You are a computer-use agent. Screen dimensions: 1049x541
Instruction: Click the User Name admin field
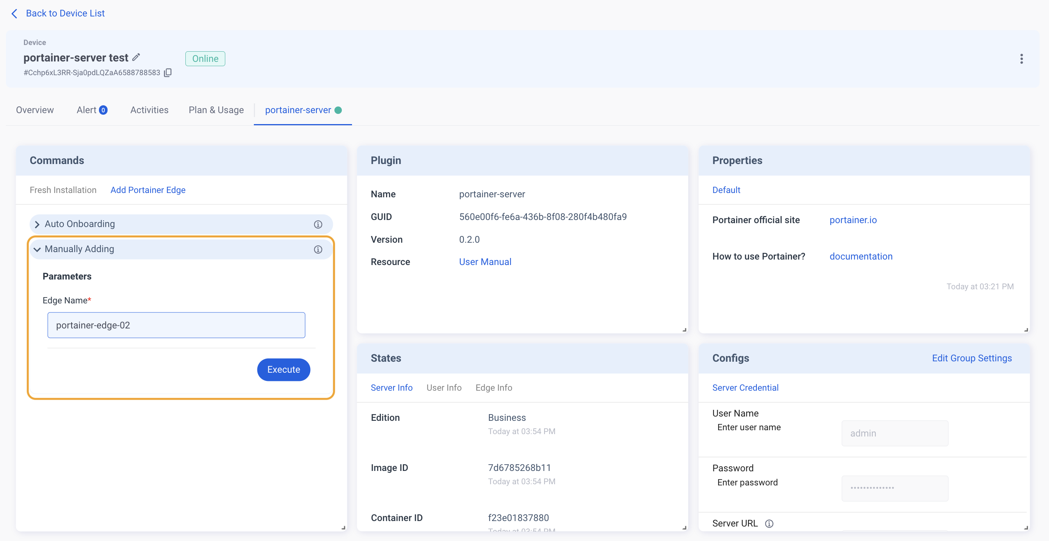(x=895, y=433)
